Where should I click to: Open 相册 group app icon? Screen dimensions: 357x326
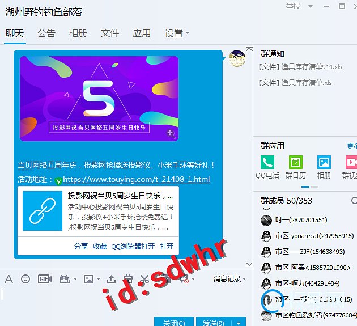tap(324, 162)
